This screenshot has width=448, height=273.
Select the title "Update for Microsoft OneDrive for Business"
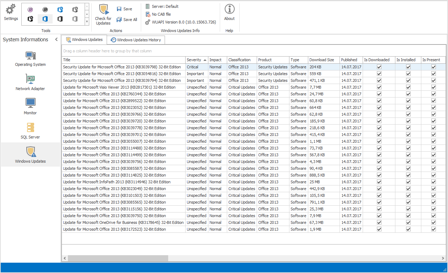pyautogui.click(x=123, y=222)
